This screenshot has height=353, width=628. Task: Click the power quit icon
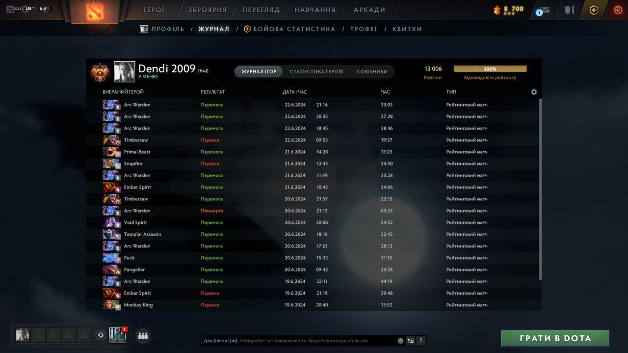(x=618, y=9)
